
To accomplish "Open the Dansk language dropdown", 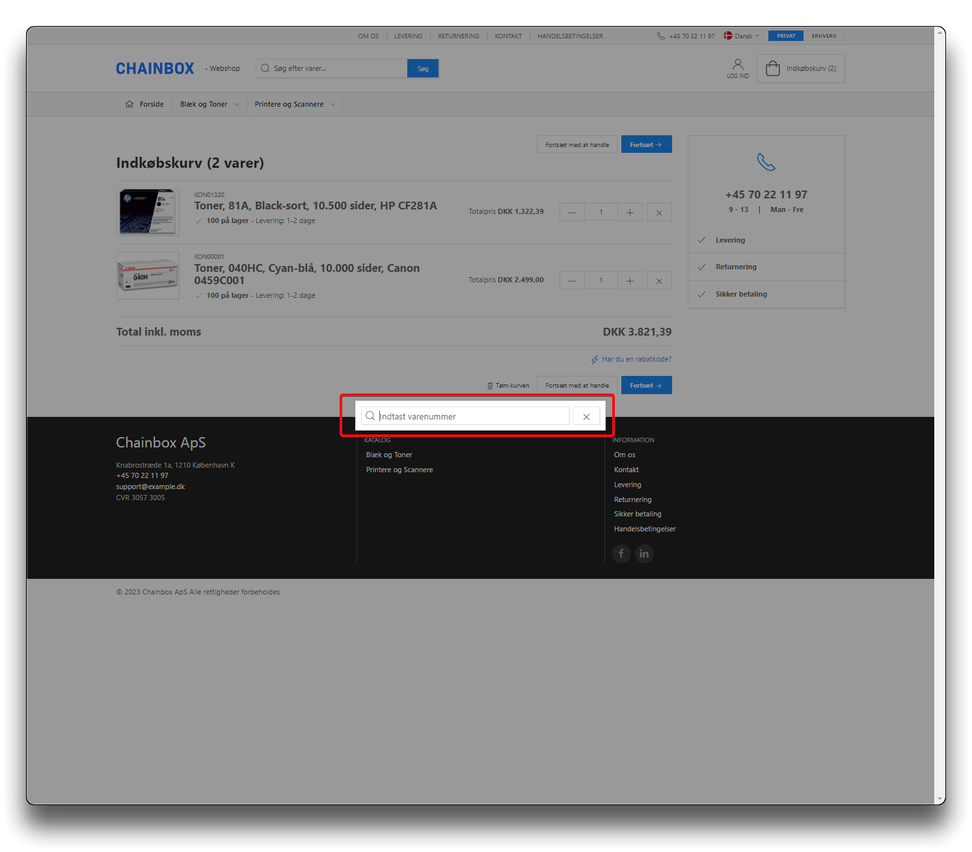I will pyautogui.click(x=742, y=36).
